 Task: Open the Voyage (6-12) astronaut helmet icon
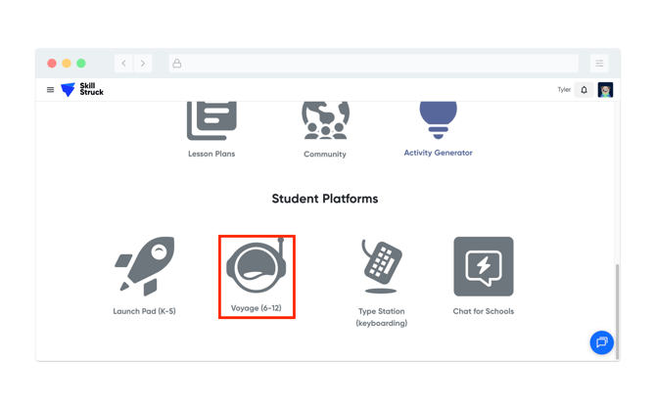(x=257, y=266)
